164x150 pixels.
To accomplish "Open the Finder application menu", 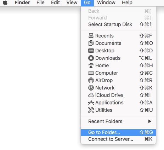I will point(22,2).
